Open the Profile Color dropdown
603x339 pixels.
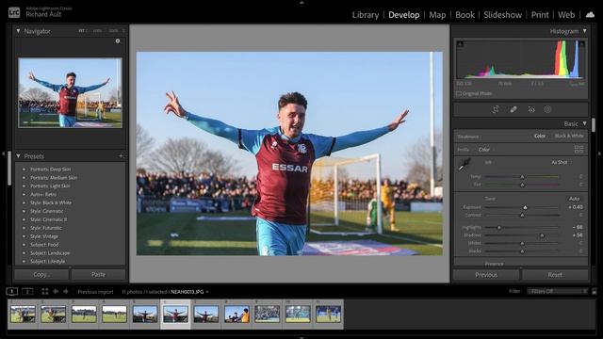485,150
